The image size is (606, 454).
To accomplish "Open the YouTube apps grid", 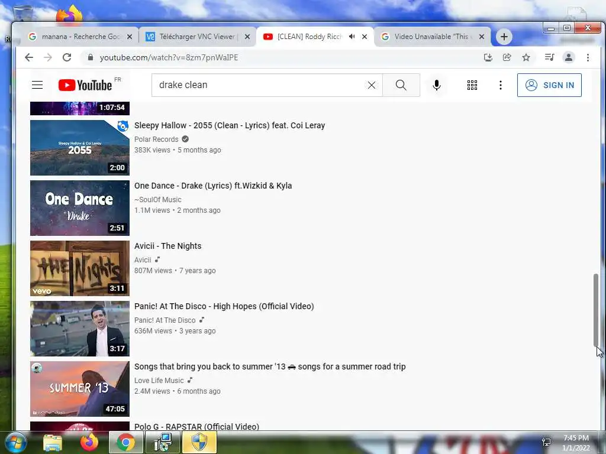I will (x=472, y=85).
